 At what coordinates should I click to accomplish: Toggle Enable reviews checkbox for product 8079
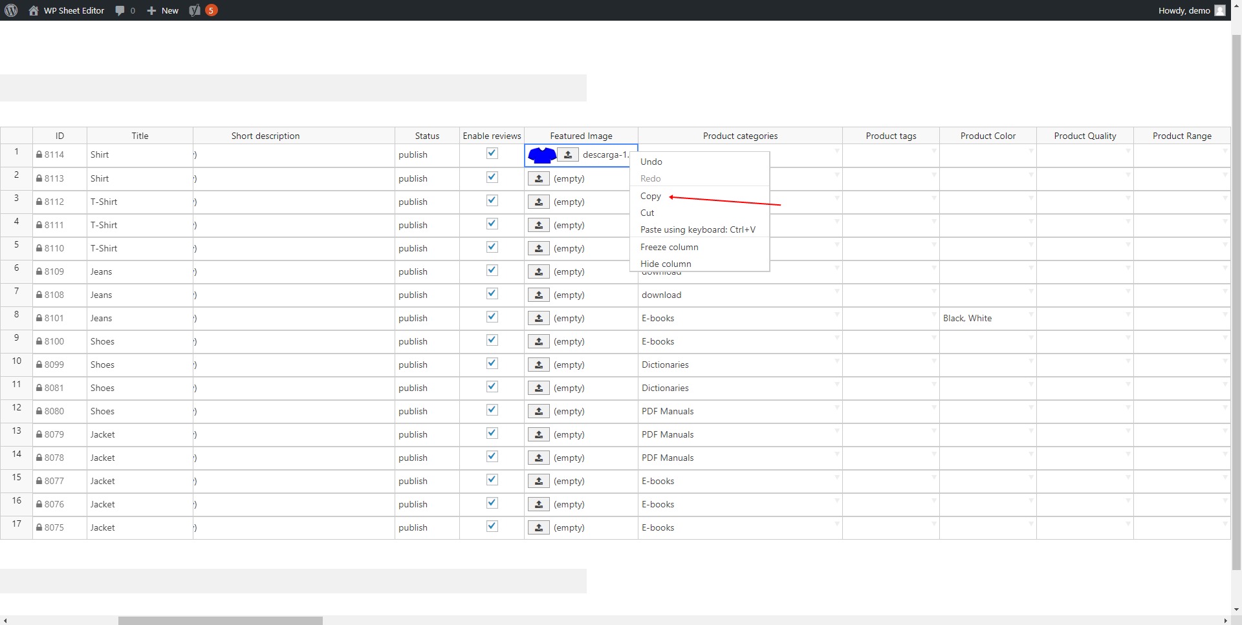click(x=492, y=433)
